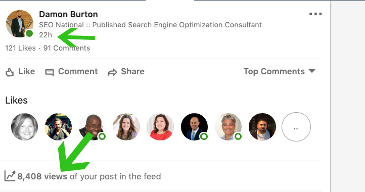Open the black-and-white smiling woman's liker avatar

point(24,127)
